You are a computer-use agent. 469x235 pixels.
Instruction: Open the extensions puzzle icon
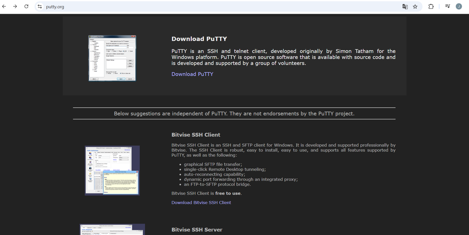point(431,6)
